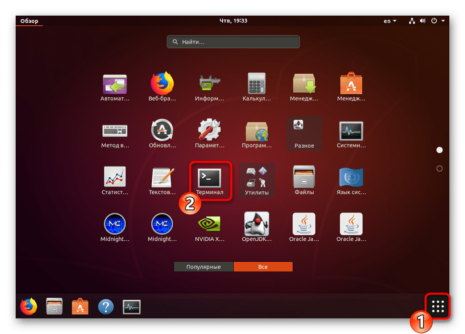Expand the Утилиты app folder

pyautogui.click(x=257, y=178)
